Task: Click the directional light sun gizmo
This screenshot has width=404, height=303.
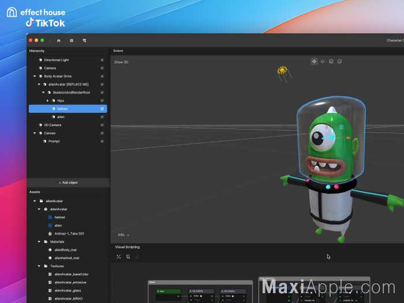Action: 283,70
